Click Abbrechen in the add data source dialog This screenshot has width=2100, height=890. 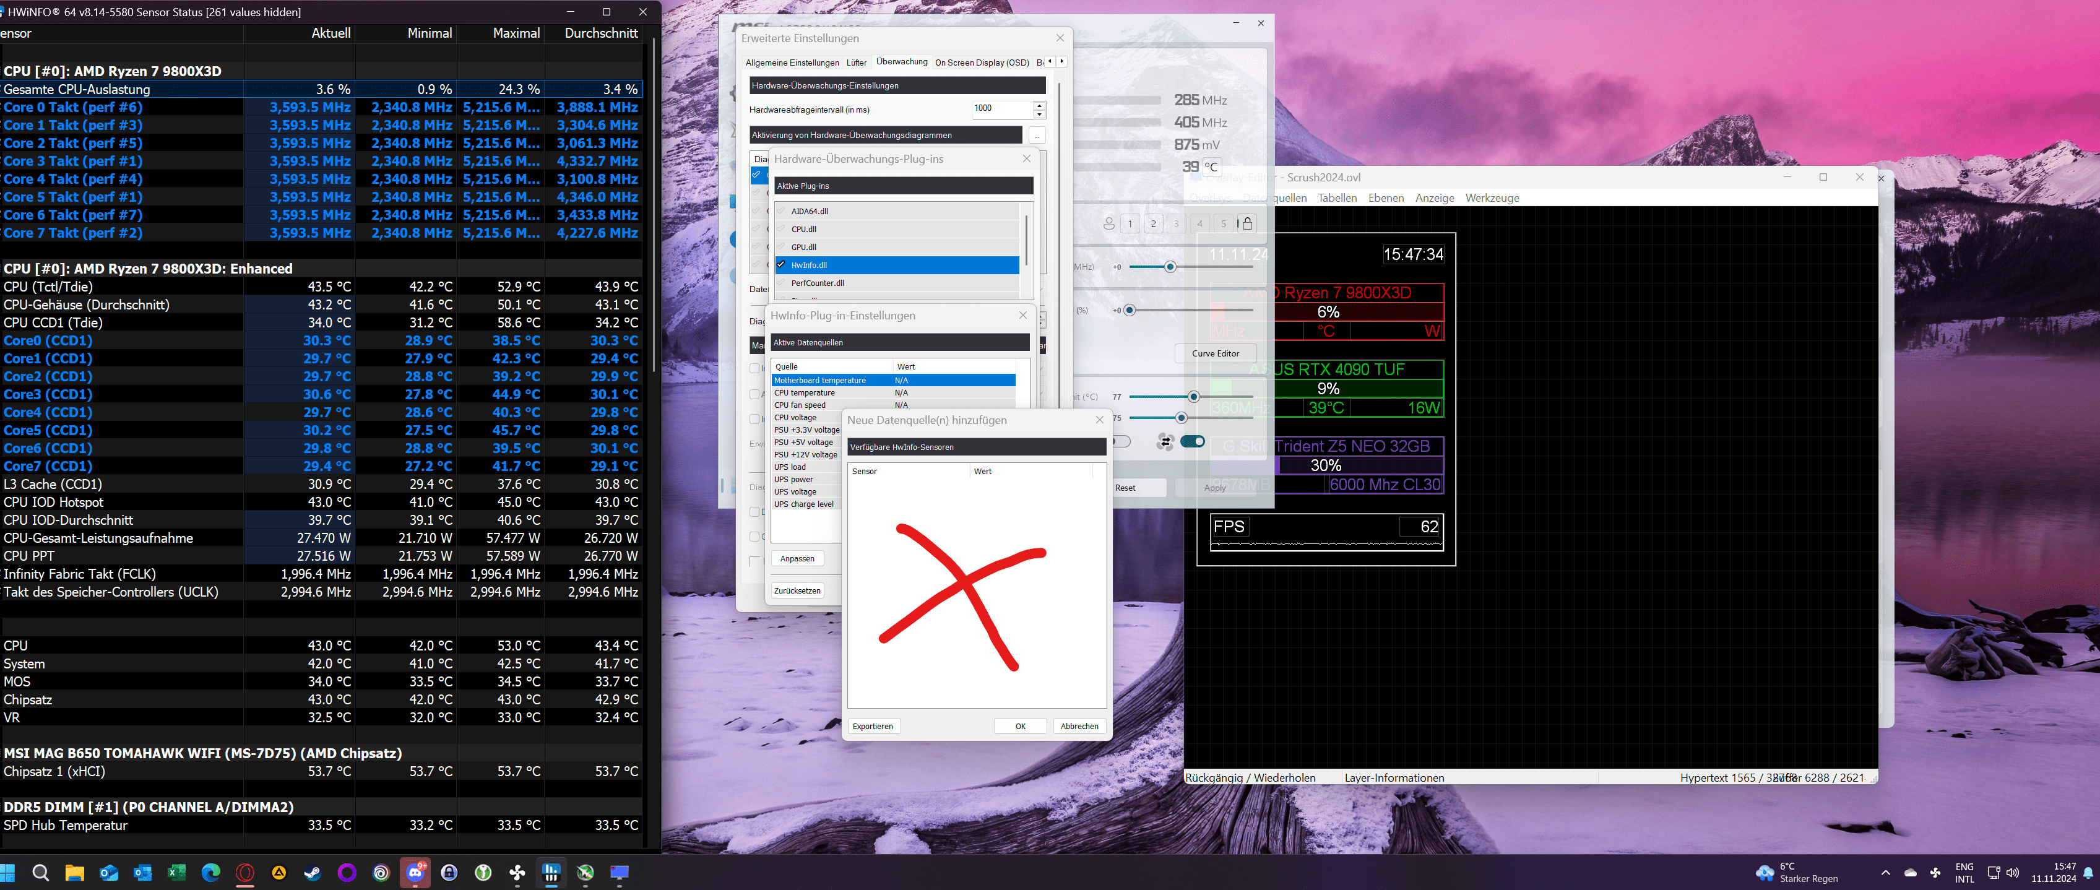[x=1079, y=726]
